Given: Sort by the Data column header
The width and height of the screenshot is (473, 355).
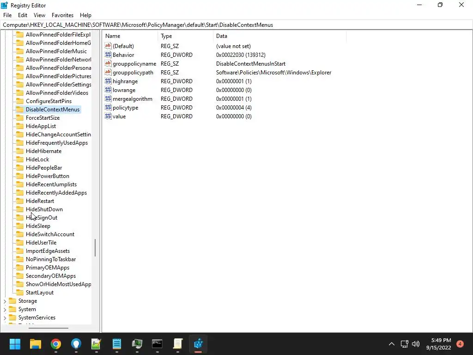Looking at the screenshot, I should pos(279,36).
